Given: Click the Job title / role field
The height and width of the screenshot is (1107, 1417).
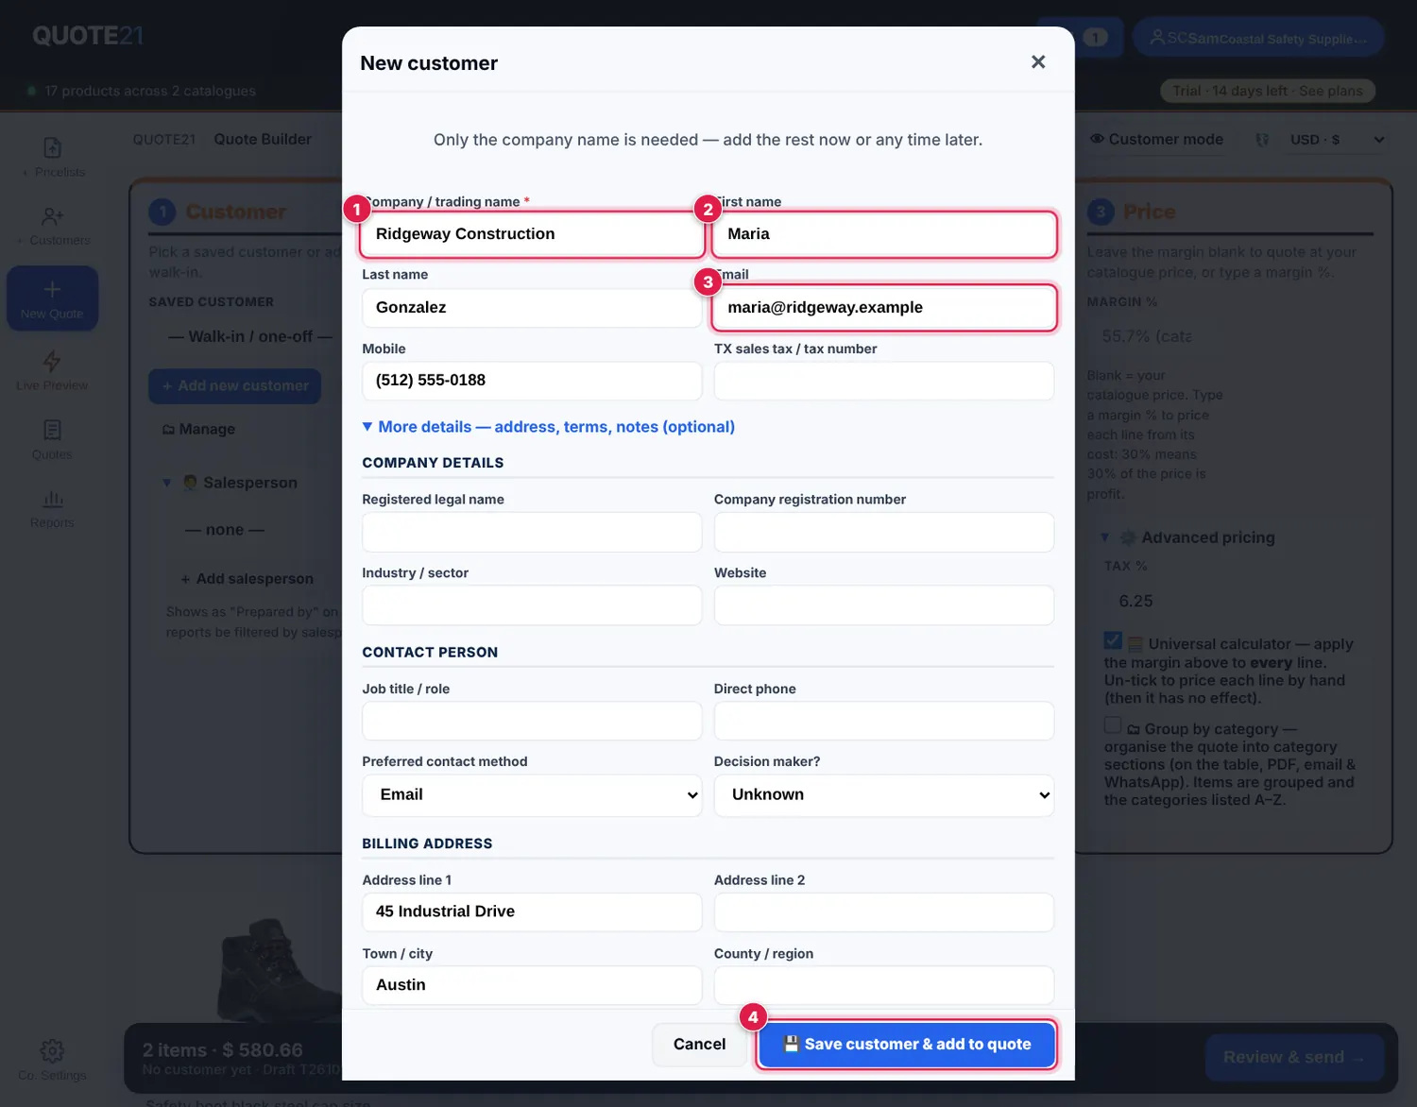Looking at the screenshot, I should click(x=532, y=722).
